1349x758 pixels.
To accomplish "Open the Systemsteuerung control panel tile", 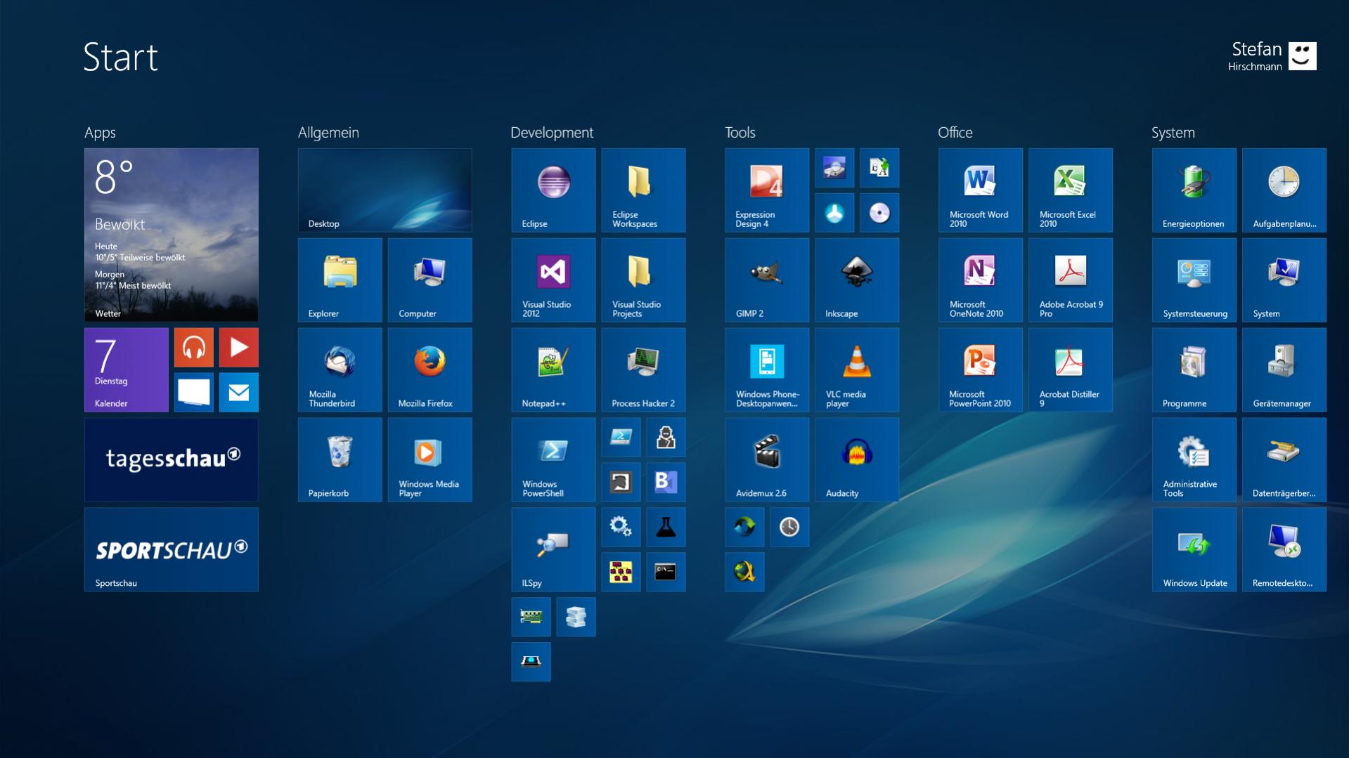I will tap(1195, 280).
